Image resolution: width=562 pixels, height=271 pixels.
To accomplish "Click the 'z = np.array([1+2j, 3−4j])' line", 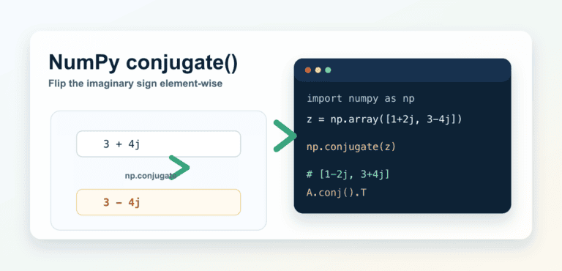I will (x=384, y=119).
